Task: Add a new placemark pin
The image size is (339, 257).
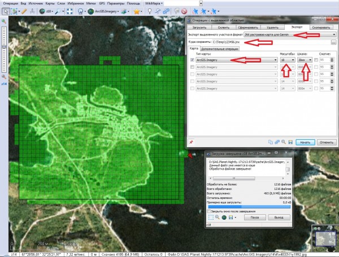Action: click(149, 11)
